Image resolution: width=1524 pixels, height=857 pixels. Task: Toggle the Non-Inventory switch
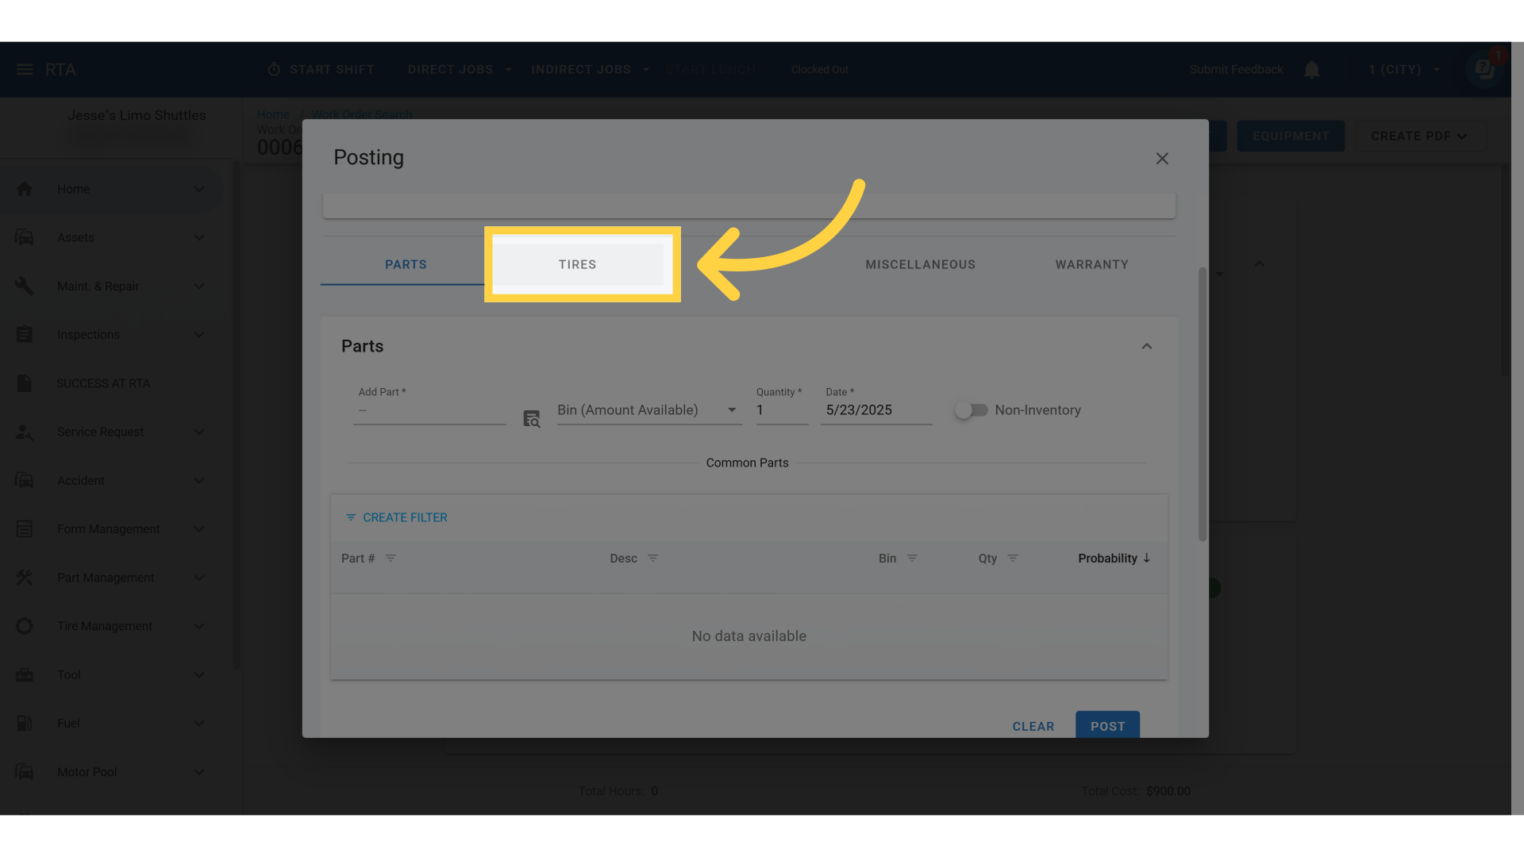click(x=971, y=410)
